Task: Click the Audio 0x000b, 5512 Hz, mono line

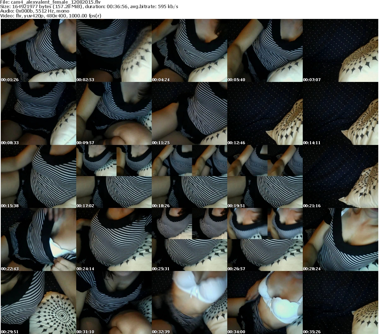Action: pos(34,11)
